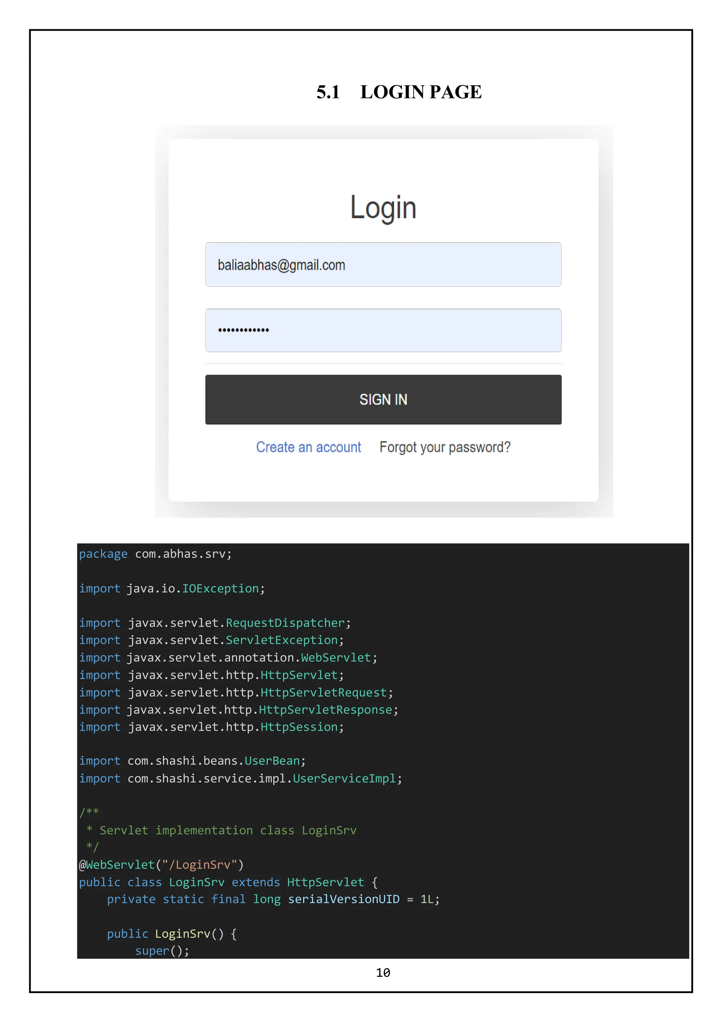Click the page number 10
This screenshot has height=1022, width=722.
(x=383, y=973)
